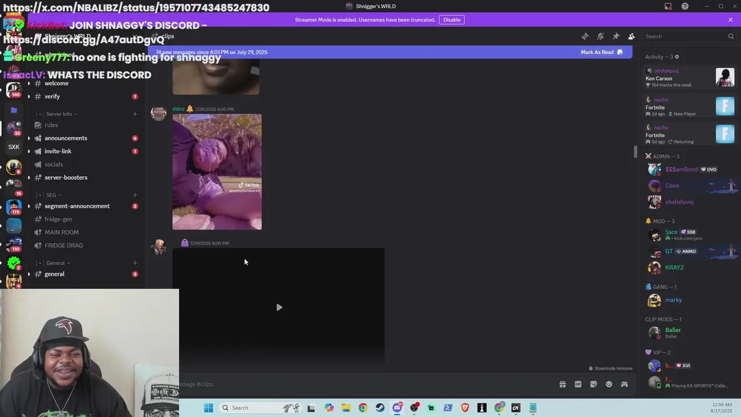The width and height of the screenshot is (741, 417).
Task: Disable Streamer Mode via Disable button
Action: click(x=452, y=20)
